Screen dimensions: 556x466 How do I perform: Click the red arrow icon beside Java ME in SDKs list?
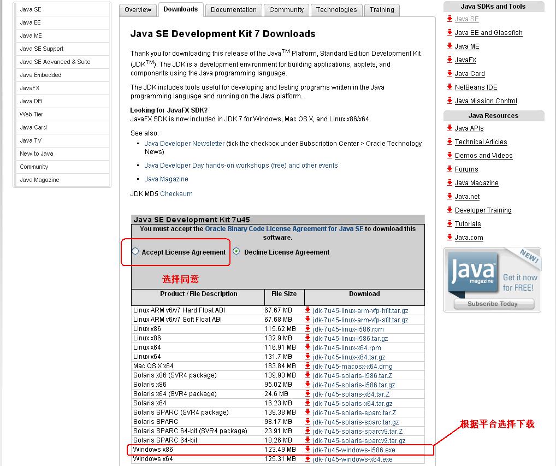coord(449,46)
